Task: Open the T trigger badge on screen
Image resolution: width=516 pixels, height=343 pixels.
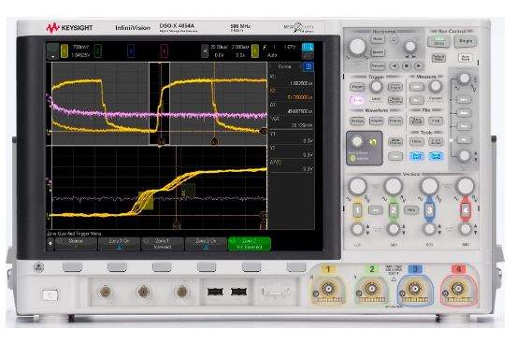Action: point(255,51)
